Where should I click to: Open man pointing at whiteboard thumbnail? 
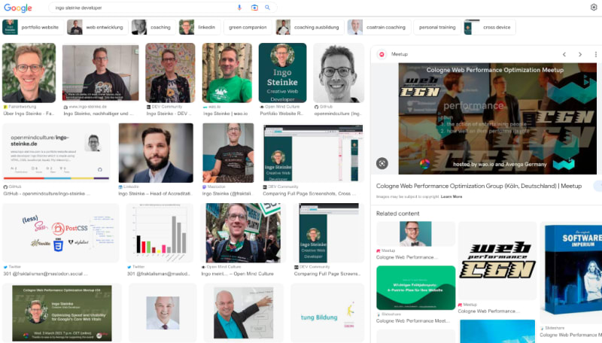(x=243, y=313)
